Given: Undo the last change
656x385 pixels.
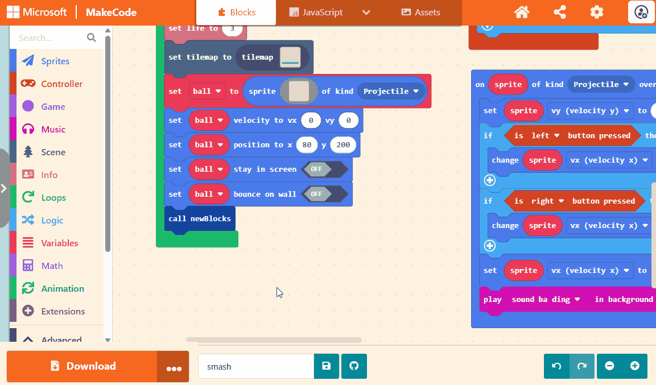Looking at the screenshot, I should tap(557, 366).
